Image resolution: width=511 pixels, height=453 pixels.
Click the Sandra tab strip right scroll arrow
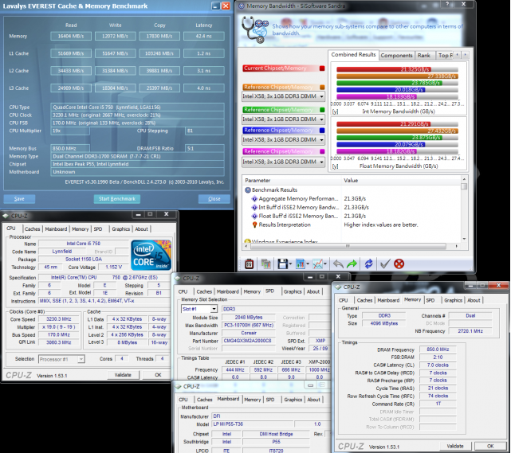(x=465, y=55)
